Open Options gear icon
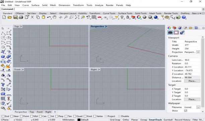Viewport: 205px width, 121px height. pos(167,17)
